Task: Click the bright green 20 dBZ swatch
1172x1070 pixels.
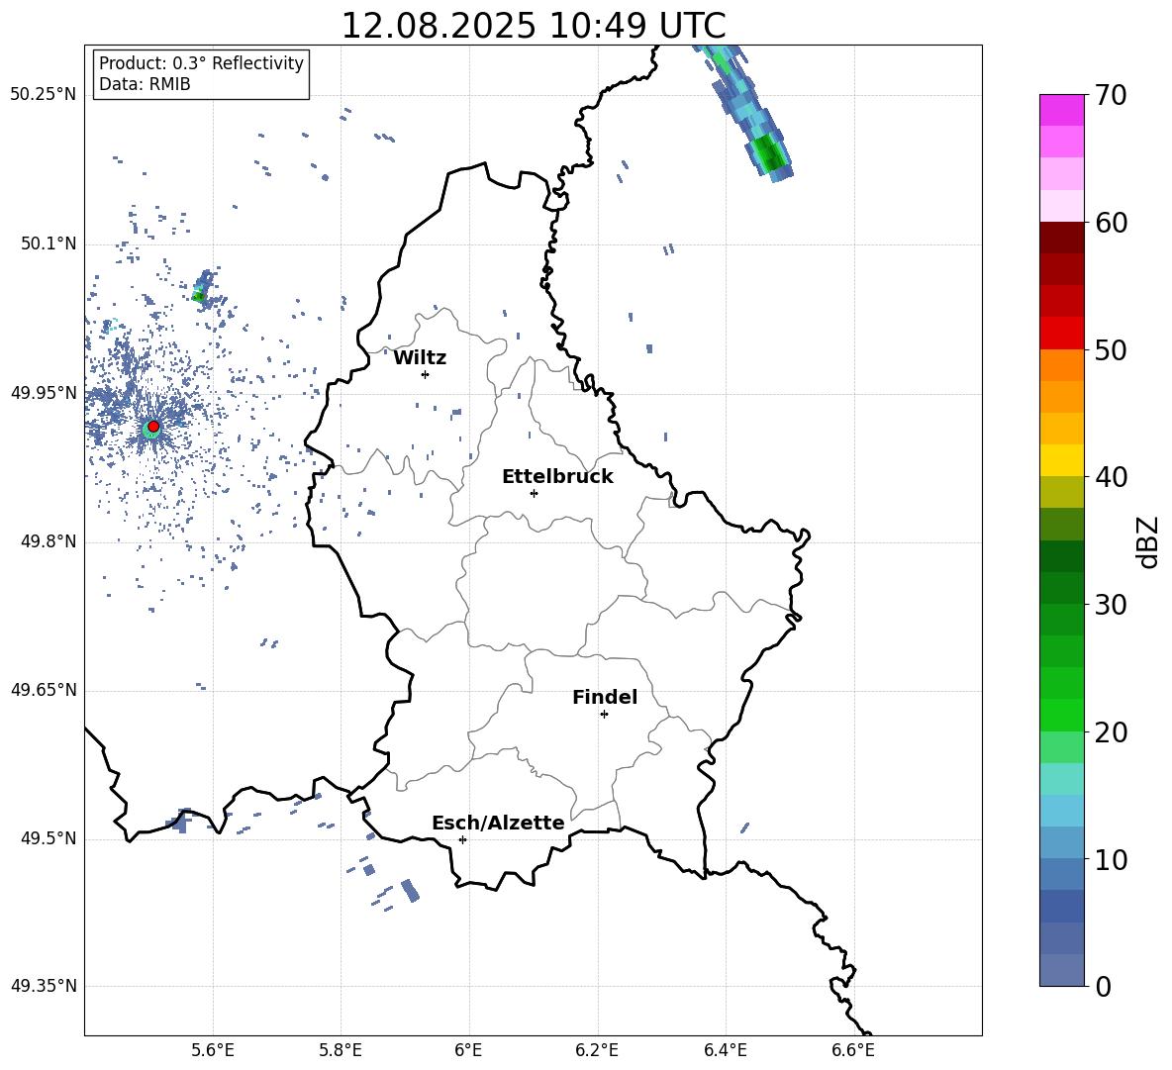Action: point(1061,715)
